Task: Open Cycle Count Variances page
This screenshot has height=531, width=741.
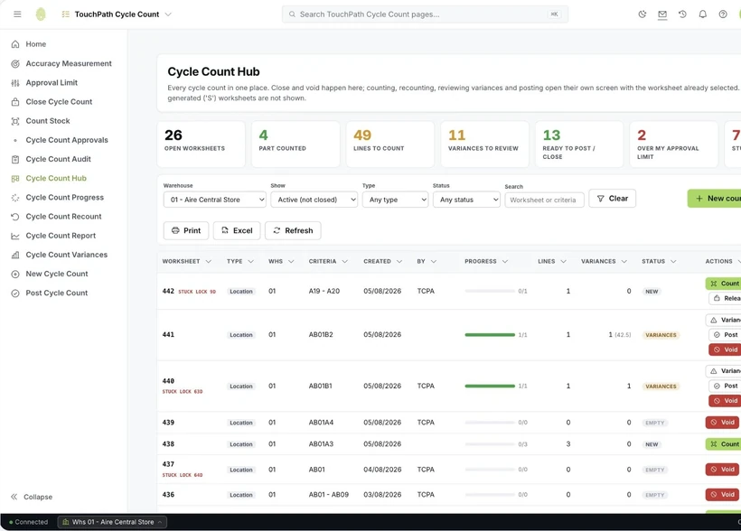Action: tap(67, 255)
